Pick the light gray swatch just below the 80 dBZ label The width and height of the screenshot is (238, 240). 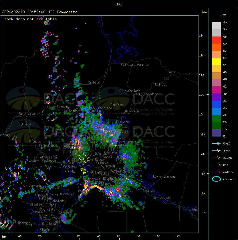(216, 26)
